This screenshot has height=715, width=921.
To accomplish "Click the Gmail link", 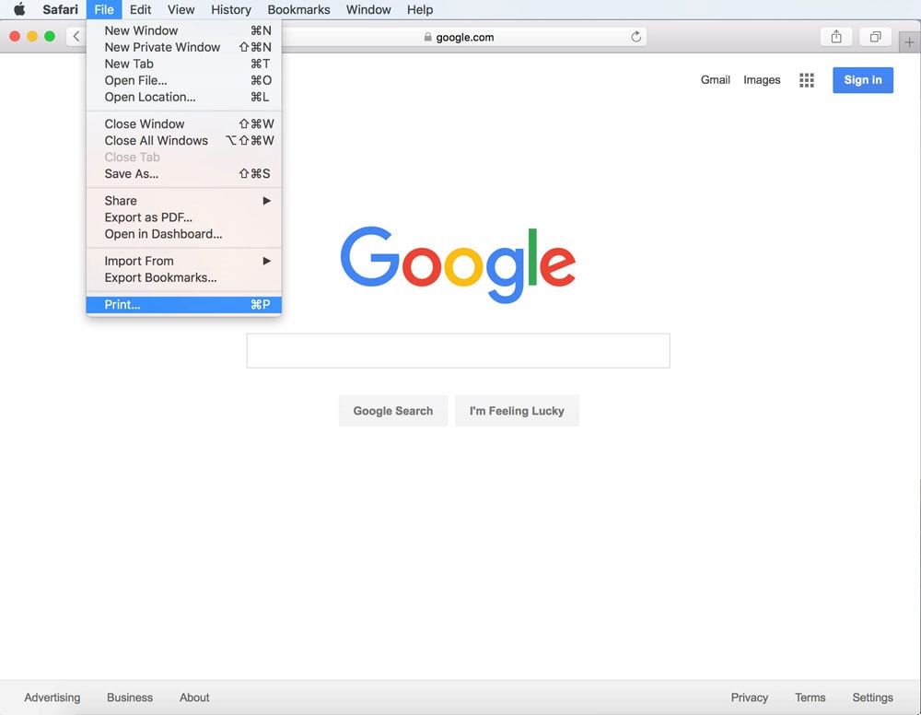I will (715, 80).
